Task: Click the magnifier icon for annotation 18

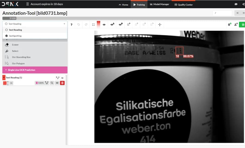Action: [x=52, y=83]
